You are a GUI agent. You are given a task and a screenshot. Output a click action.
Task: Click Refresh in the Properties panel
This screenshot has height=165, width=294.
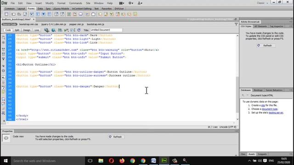[x=116, y=137]
